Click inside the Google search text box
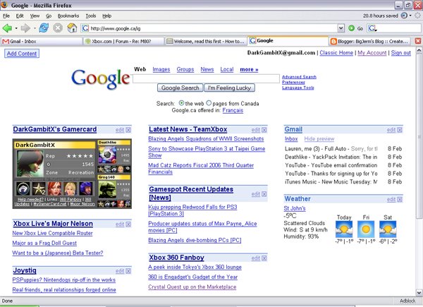 (206, 78)
